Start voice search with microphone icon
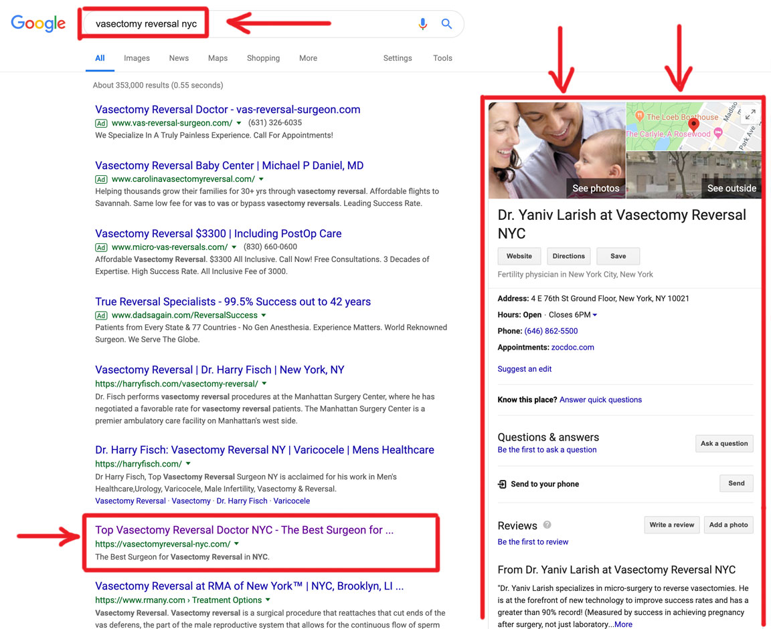 click(422, 23)
